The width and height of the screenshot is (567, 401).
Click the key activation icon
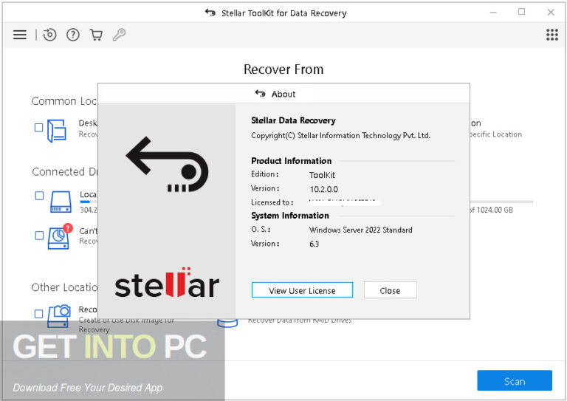pyautogui.click(x=119, y=35)
